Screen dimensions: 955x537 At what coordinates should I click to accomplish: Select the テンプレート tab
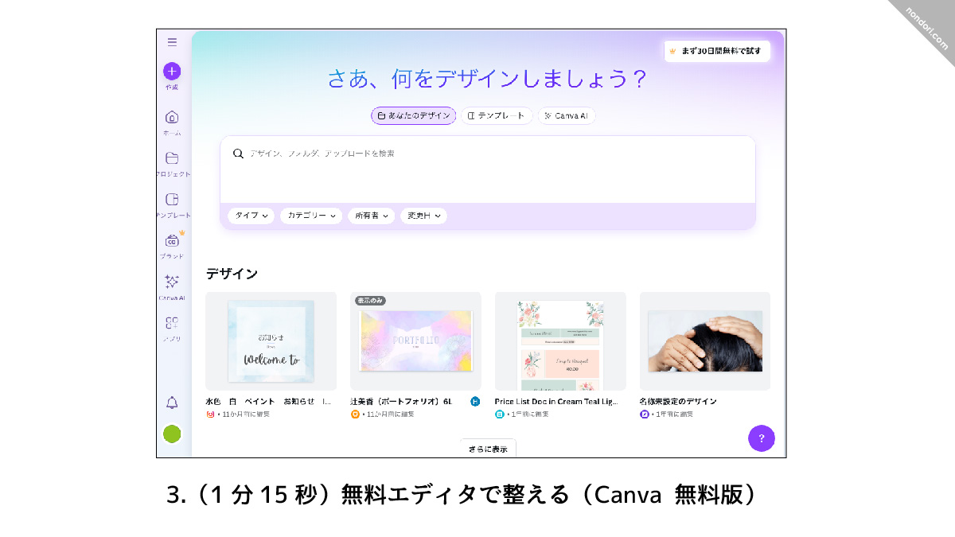pyautogui.click(x=497, y=116)
